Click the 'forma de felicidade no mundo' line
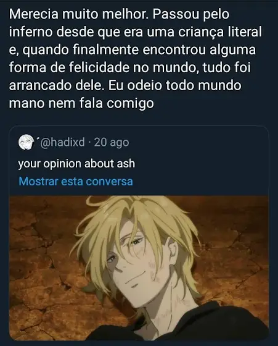The width and height of the screenshot is (278, 346). pos(102,67)
